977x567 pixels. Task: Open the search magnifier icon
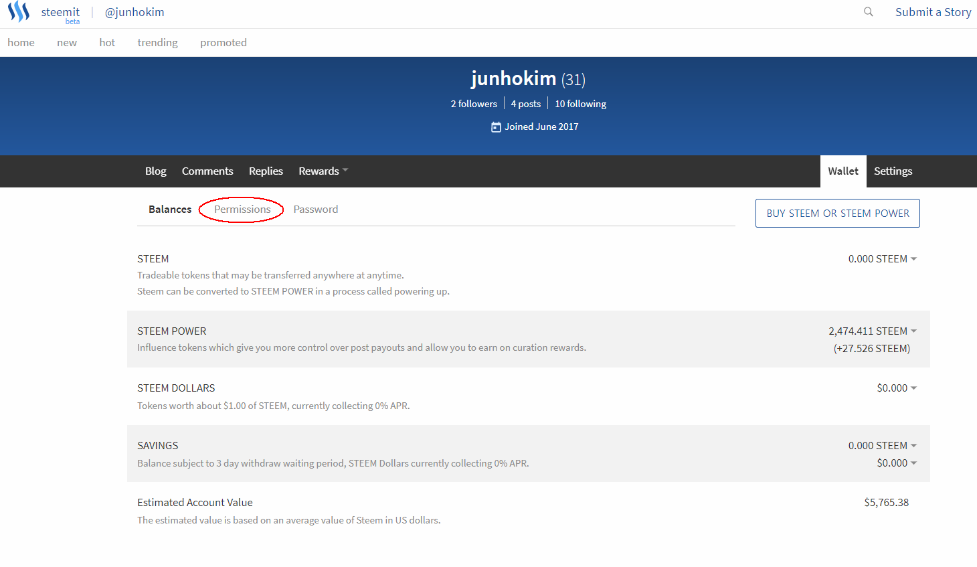[869, 11]
